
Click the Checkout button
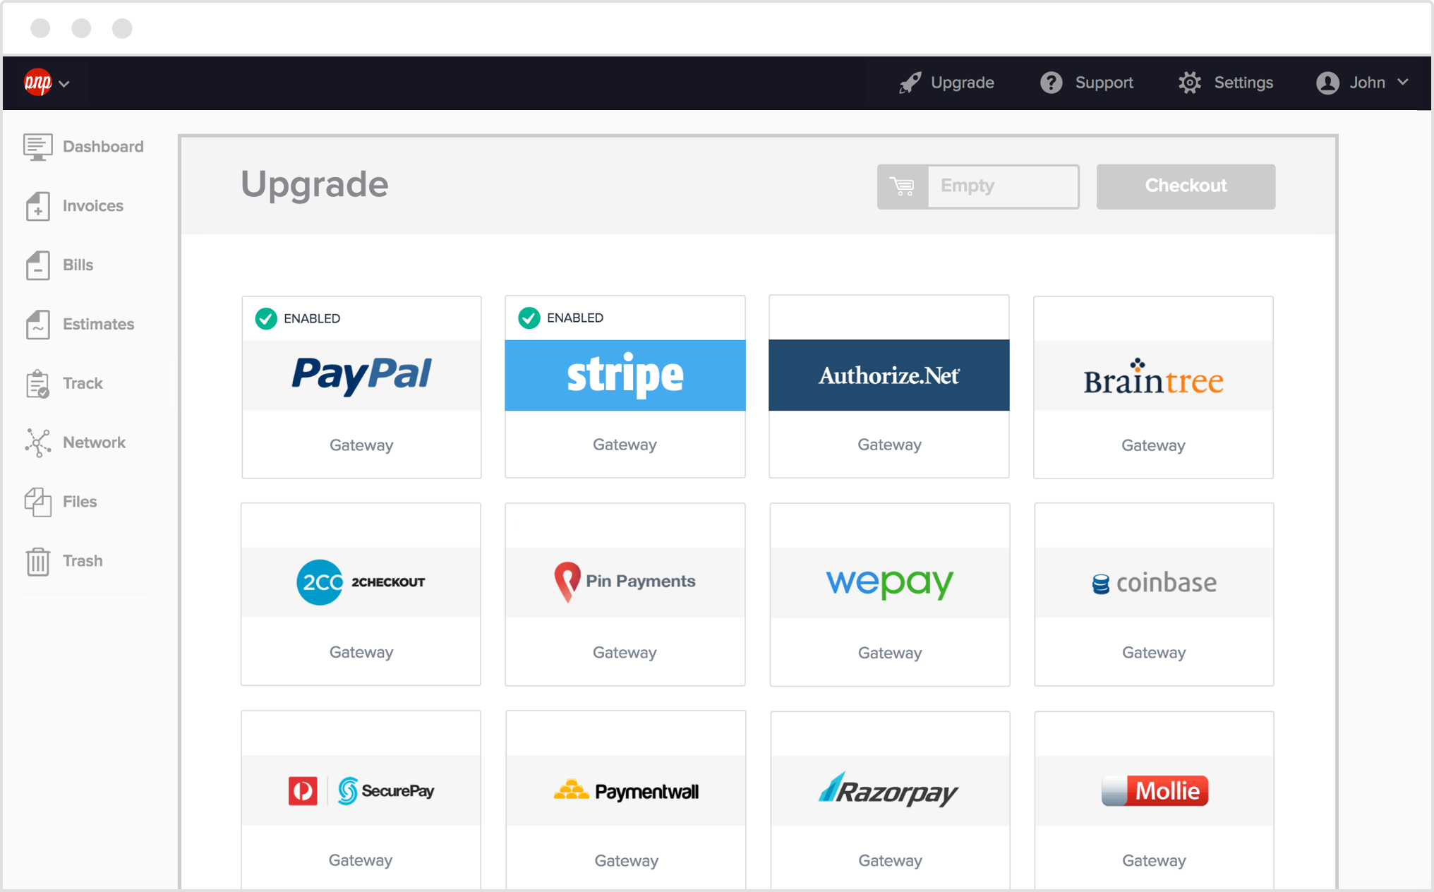click(1184, 186)
